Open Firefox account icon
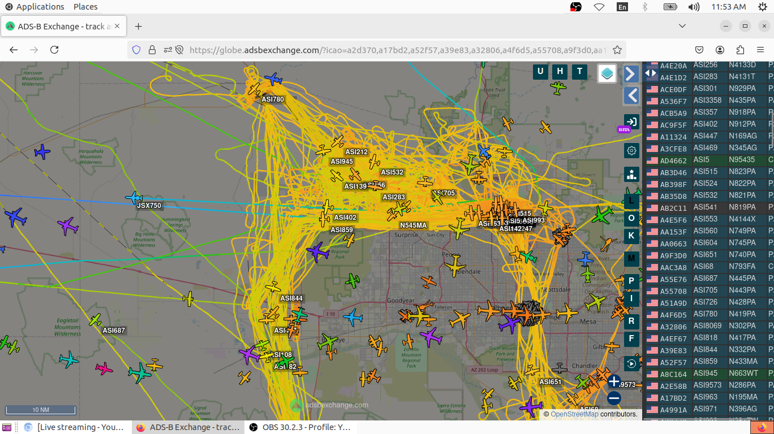 coord(720,50)
